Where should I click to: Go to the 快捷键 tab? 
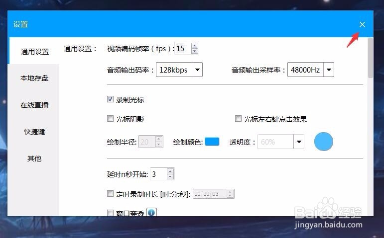[x=34, y=132]
